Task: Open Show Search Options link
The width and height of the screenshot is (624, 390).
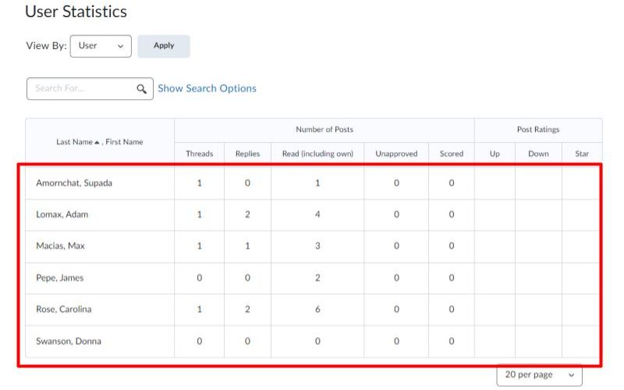Action: [207, 88]
